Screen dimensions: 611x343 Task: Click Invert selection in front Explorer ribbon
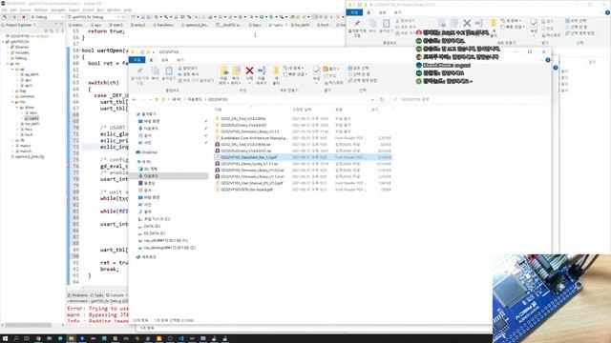pos(363,80)
